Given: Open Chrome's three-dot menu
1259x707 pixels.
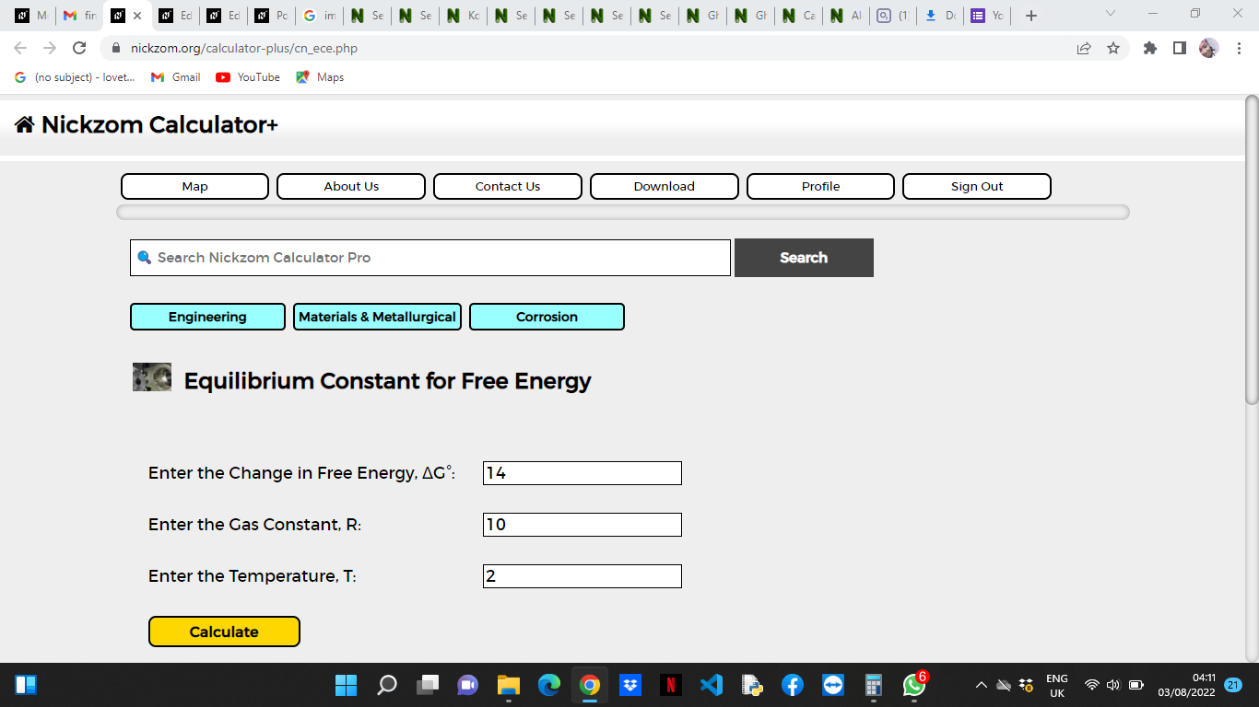Looking at the screenshot, I should [1239, 48].
